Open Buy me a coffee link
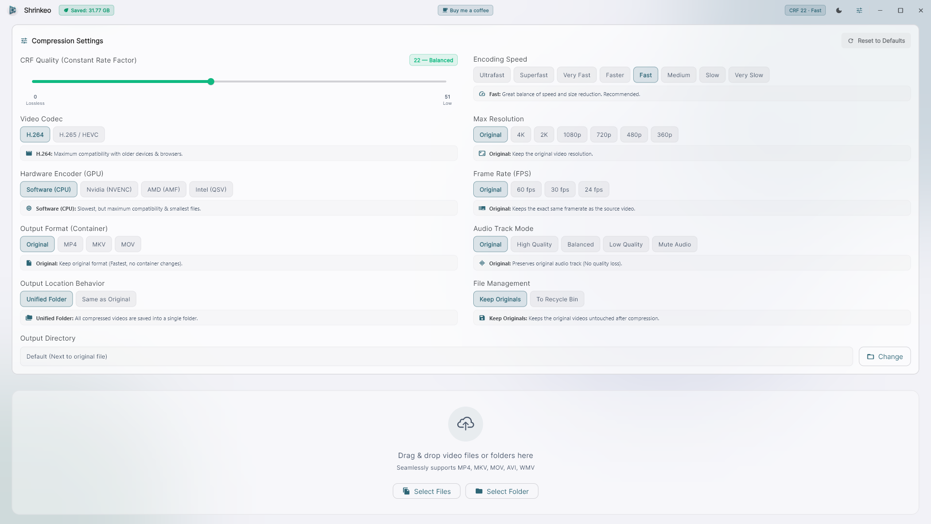 tap(465, 10)
